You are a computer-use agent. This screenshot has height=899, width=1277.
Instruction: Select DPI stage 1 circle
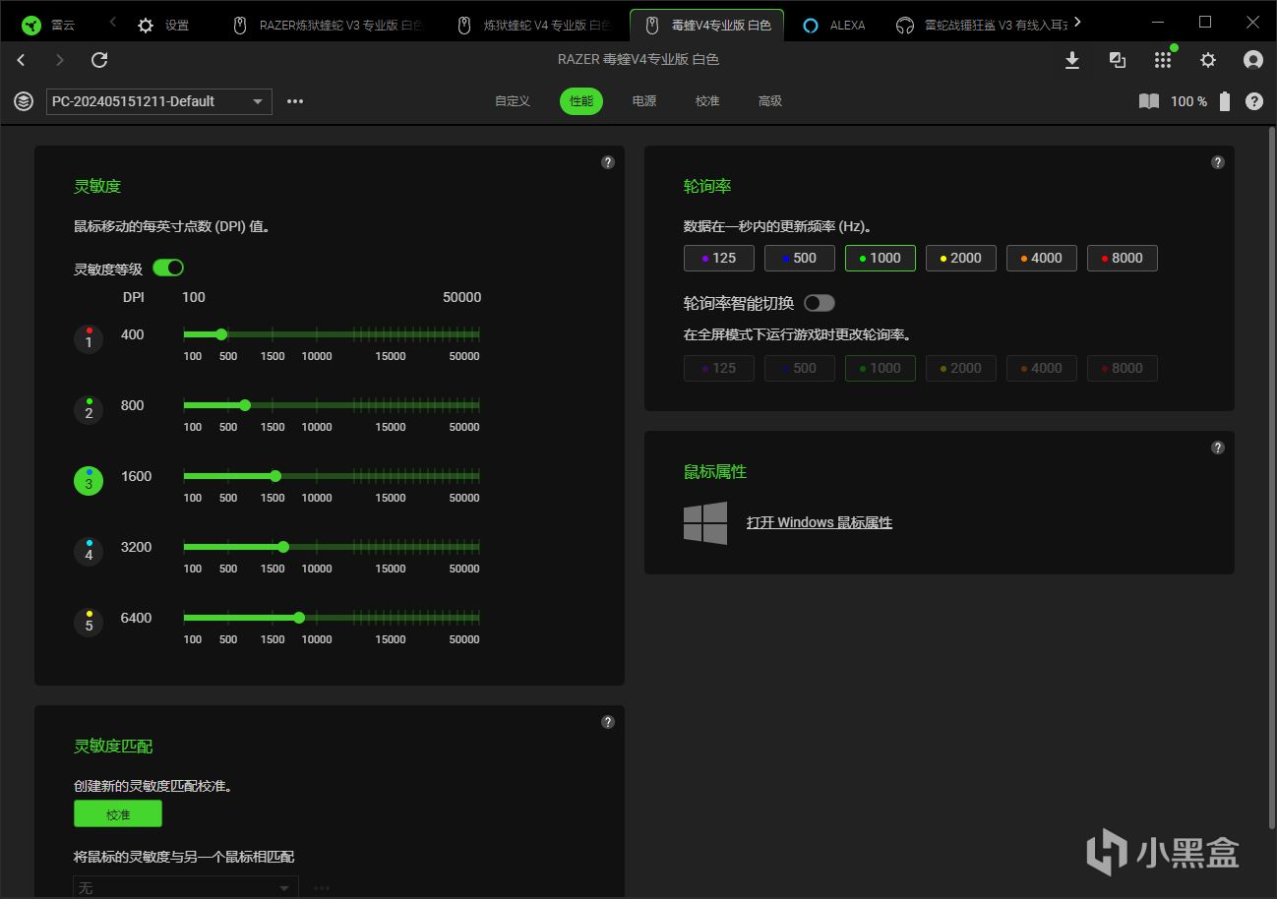(89, 338)
